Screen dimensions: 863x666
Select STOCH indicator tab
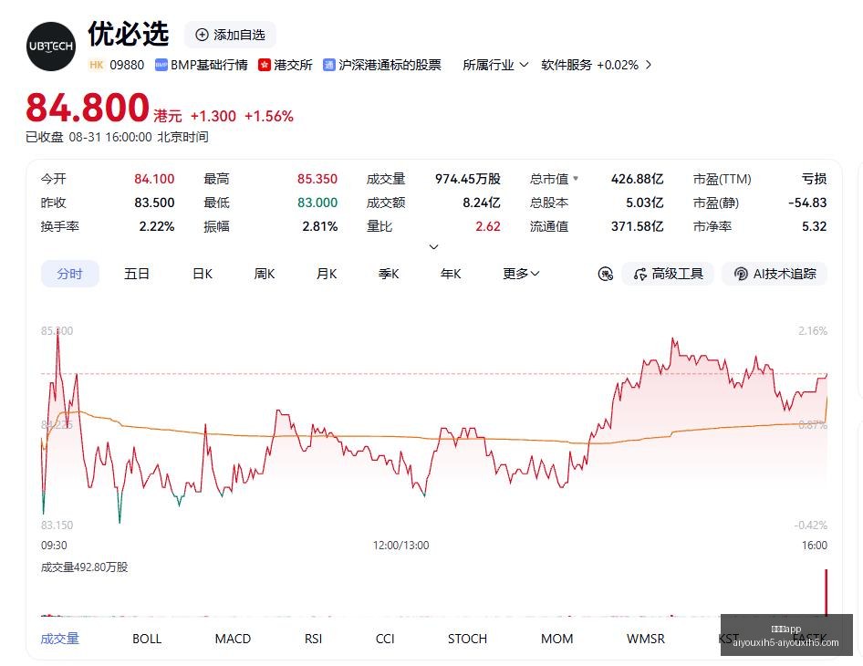point(467,639)
